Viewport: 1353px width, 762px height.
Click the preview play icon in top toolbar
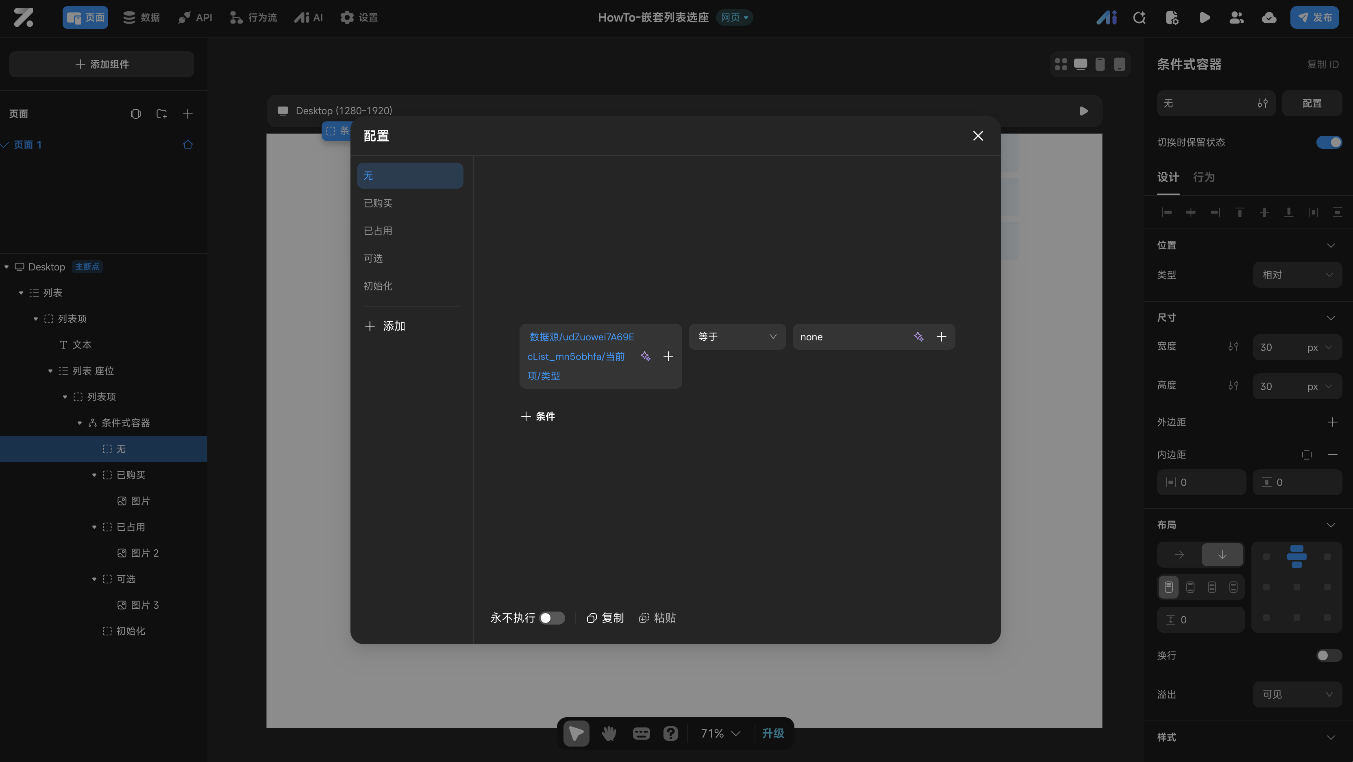[1205, 18]
